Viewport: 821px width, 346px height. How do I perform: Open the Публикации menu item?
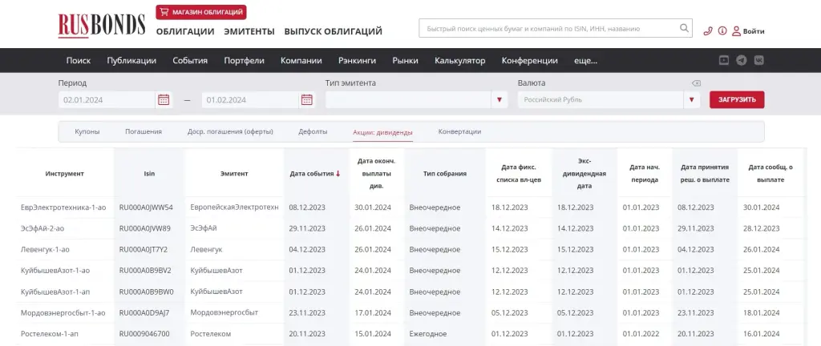[131, 61]
